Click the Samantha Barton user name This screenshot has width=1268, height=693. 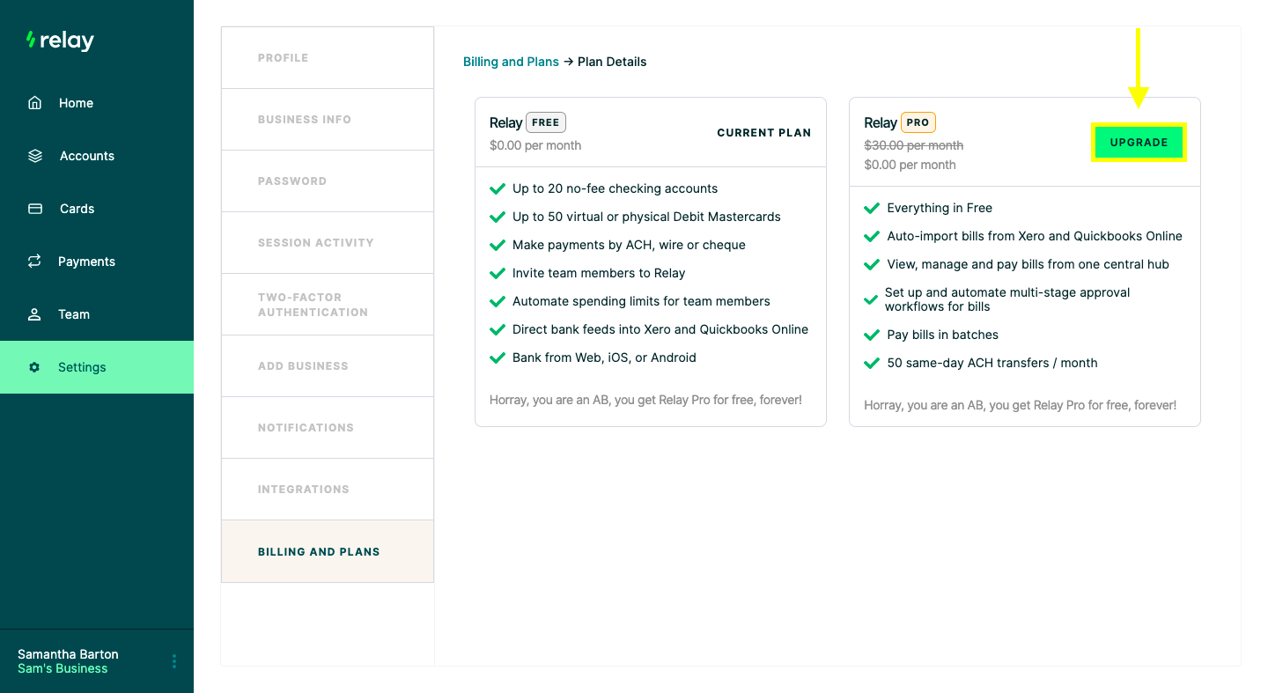click(x=68, y=654)
